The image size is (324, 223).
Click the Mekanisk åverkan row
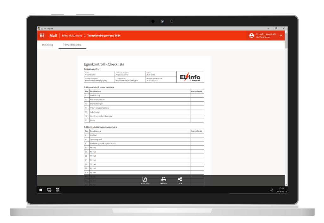(x=144, y=99)
